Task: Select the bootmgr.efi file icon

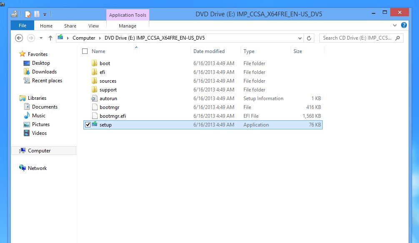Action: point(95,116)
